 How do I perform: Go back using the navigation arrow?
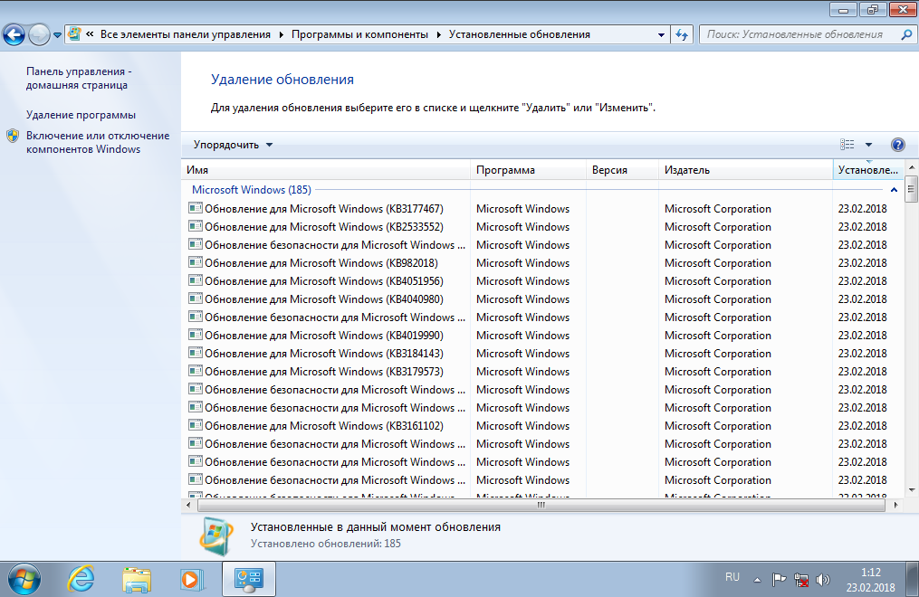(14, 35)
